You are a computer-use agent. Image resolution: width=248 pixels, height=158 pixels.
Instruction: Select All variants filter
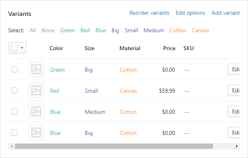33,30
